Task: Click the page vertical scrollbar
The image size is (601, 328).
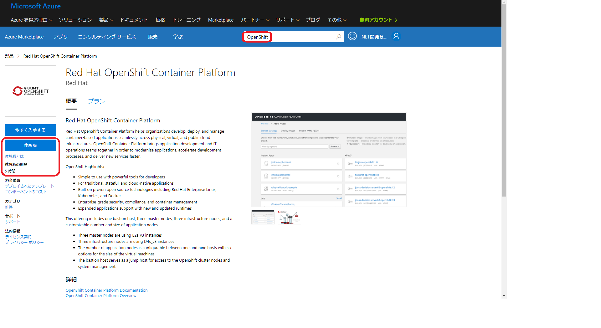Action: [504, 125]
